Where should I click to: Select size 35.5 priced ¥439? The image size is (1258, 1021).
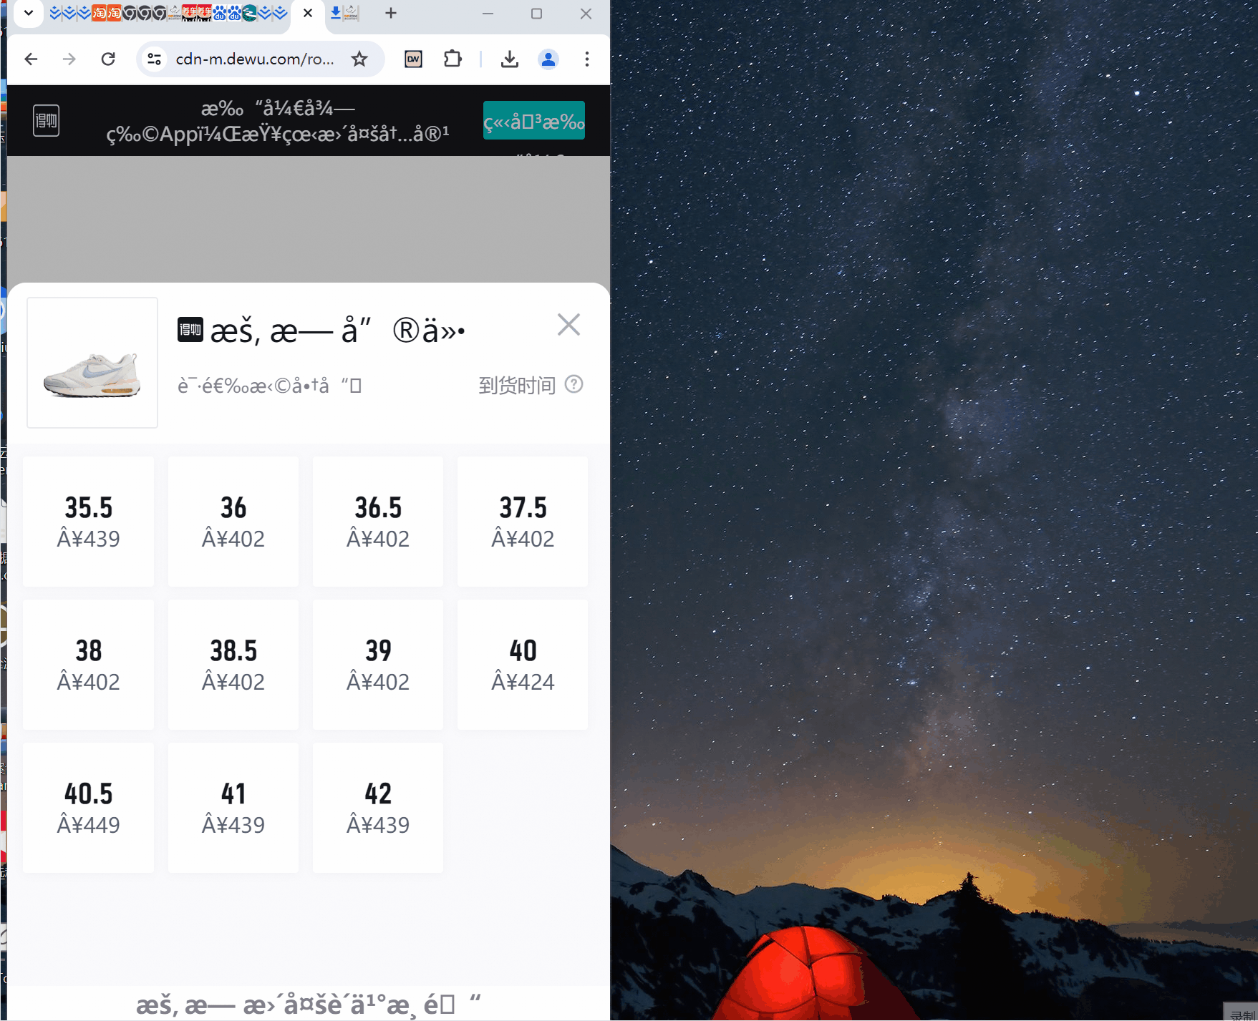(x=89, y=522)
